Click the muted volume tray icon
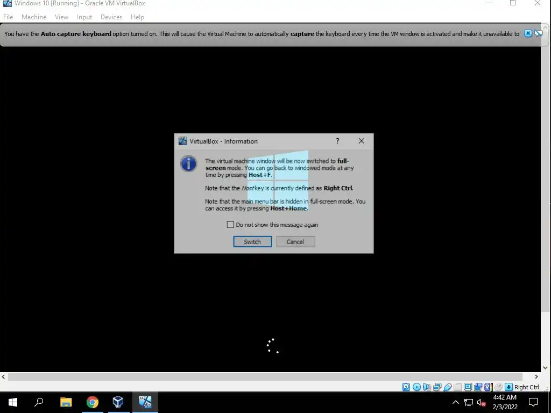Viewport: 551px width, 413px height. (x=481, y=402)
